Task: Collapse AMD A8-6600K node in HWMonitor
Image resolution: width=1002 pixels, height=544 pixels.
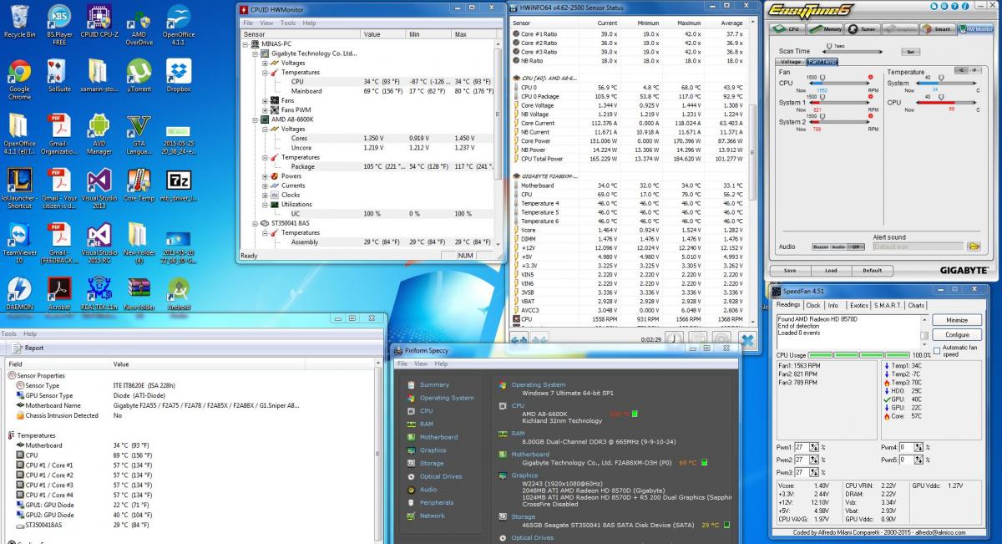Action: (256, 119)
